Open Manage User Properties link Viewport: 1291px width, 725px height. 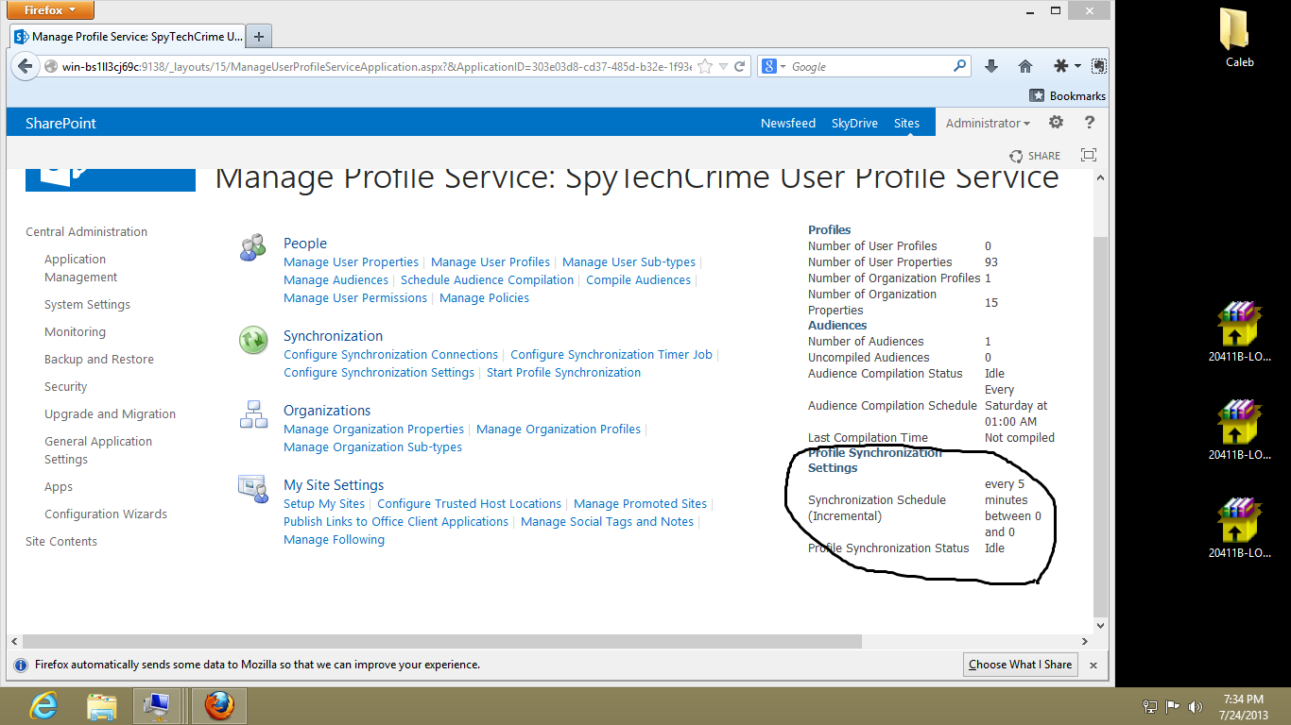(x=351, y=261)
